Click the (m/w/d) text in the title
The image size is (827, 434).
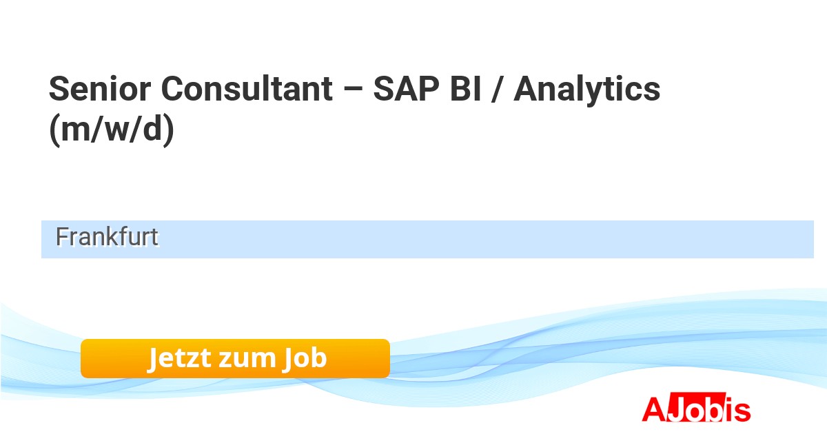pyautogui.click(x=112, y=131)
